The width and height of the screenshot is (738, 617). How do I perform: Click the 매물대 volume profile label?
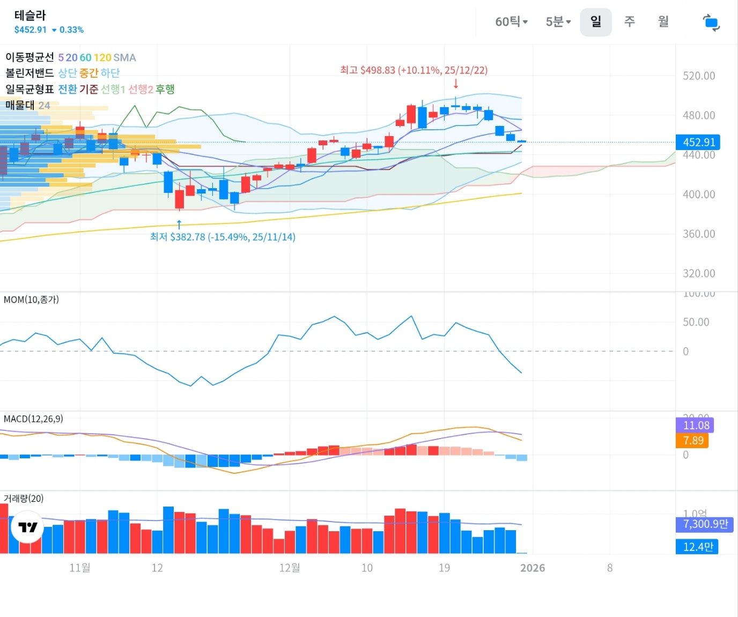[x=20, y=105]
